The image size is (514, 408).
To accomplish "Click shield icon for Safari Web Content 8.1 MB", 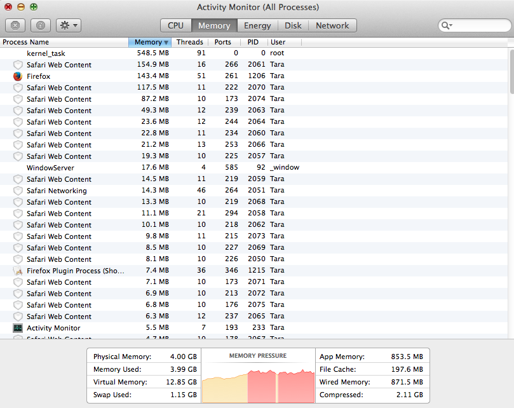I will [x=18, y=259].
